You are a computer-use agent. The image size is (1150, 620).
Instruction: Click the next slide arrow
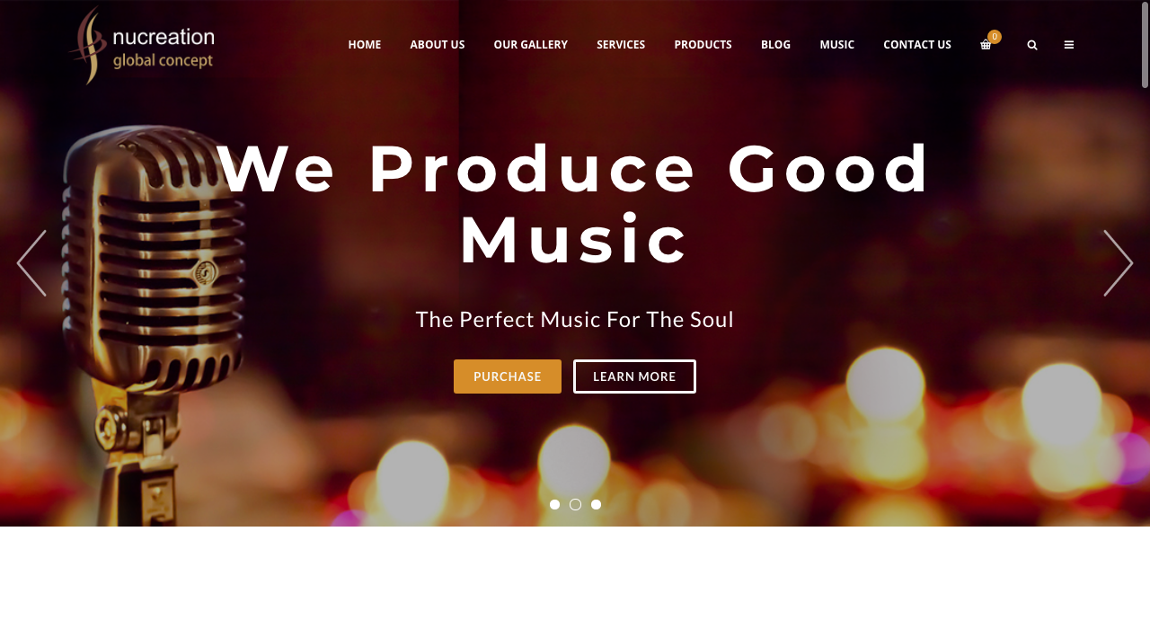(x=1119, y=263)
